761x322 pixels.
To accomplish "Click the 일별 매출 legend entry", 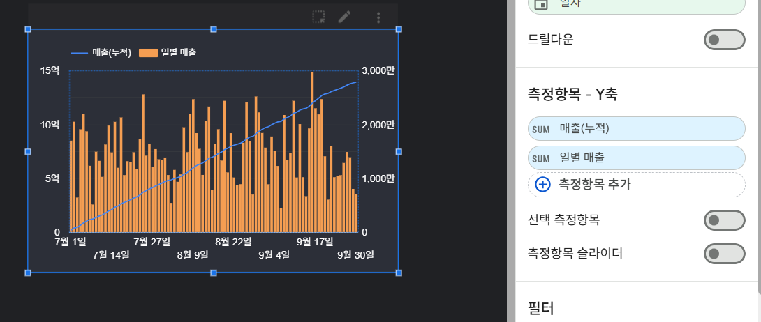I will coord(168,53).
